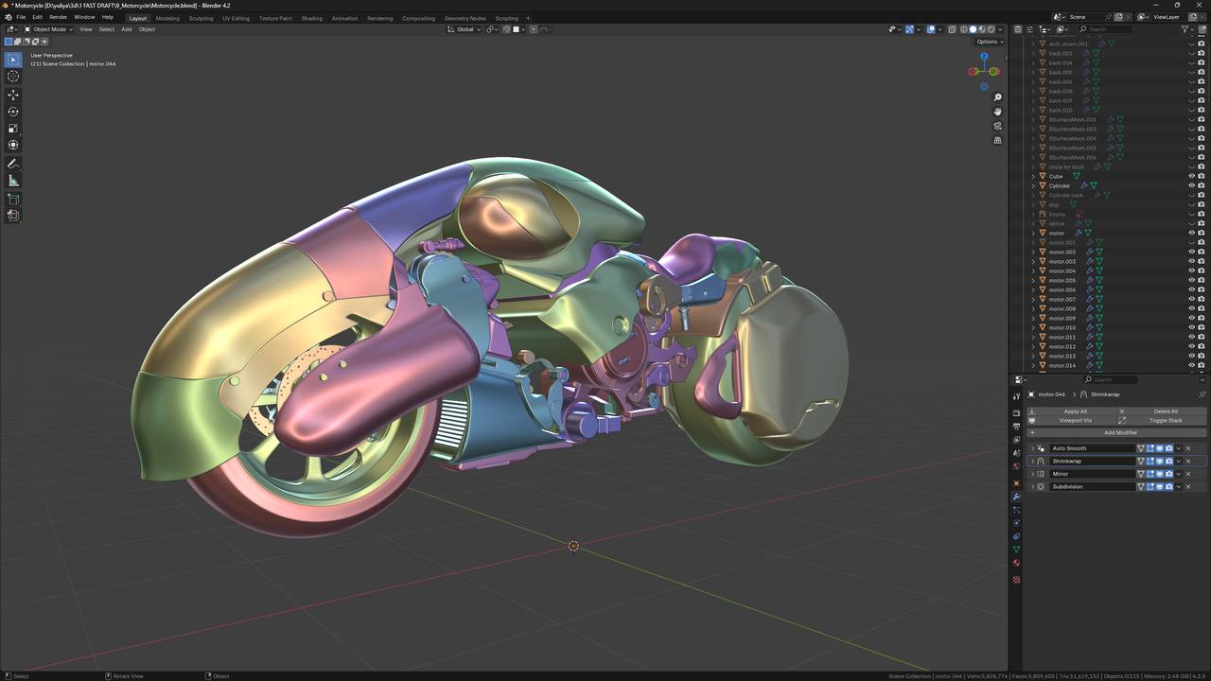Activate the Move tool
Screen dimensions: 1211x681
click(13, 95)
